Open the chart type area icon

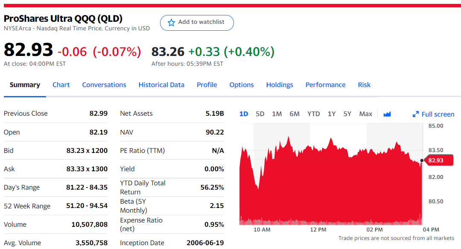pos(387,114)
